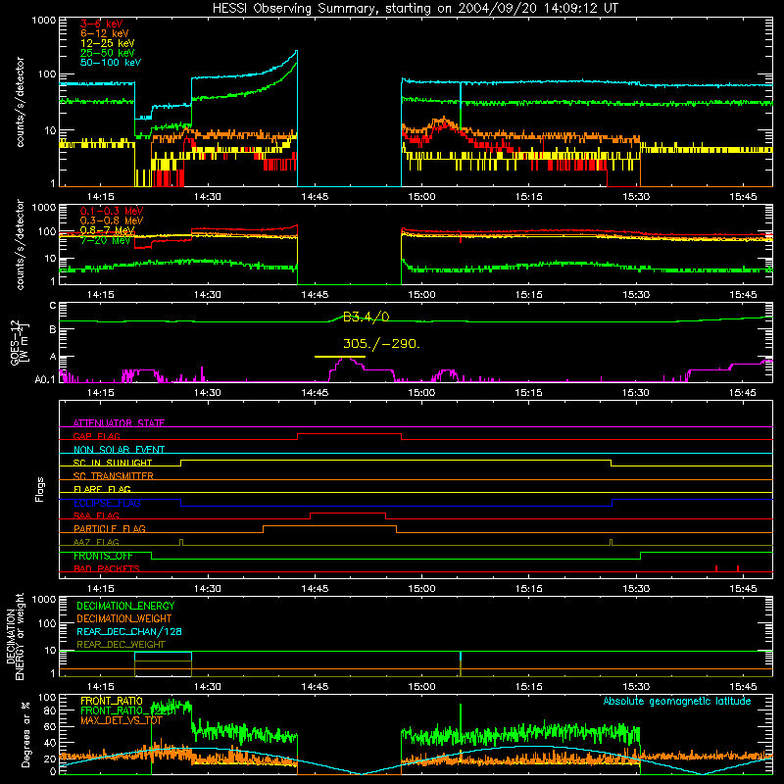Select the SC_IN_SUNLIGHT flag label
This screenshot has width=784, height=784.
point(113,463)
